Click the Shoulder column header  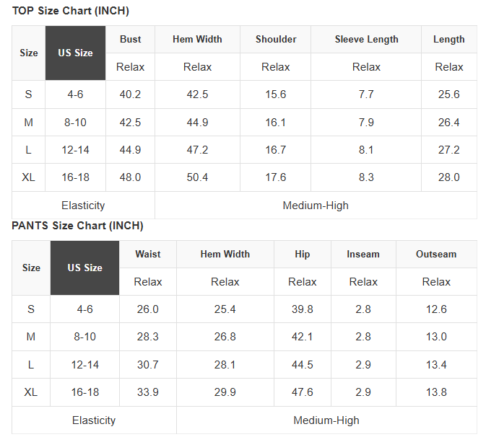pyautogui.click(x=276, y=40)
